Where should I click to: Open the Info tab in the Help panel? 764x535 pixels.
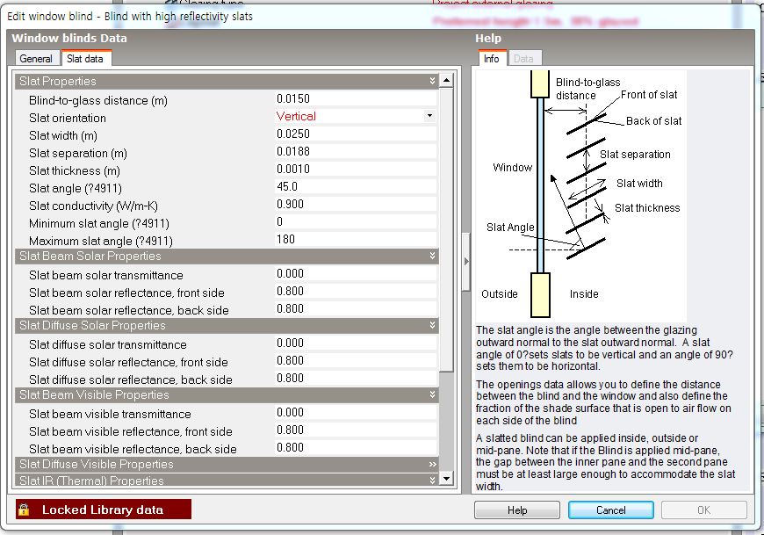point(491,59)
